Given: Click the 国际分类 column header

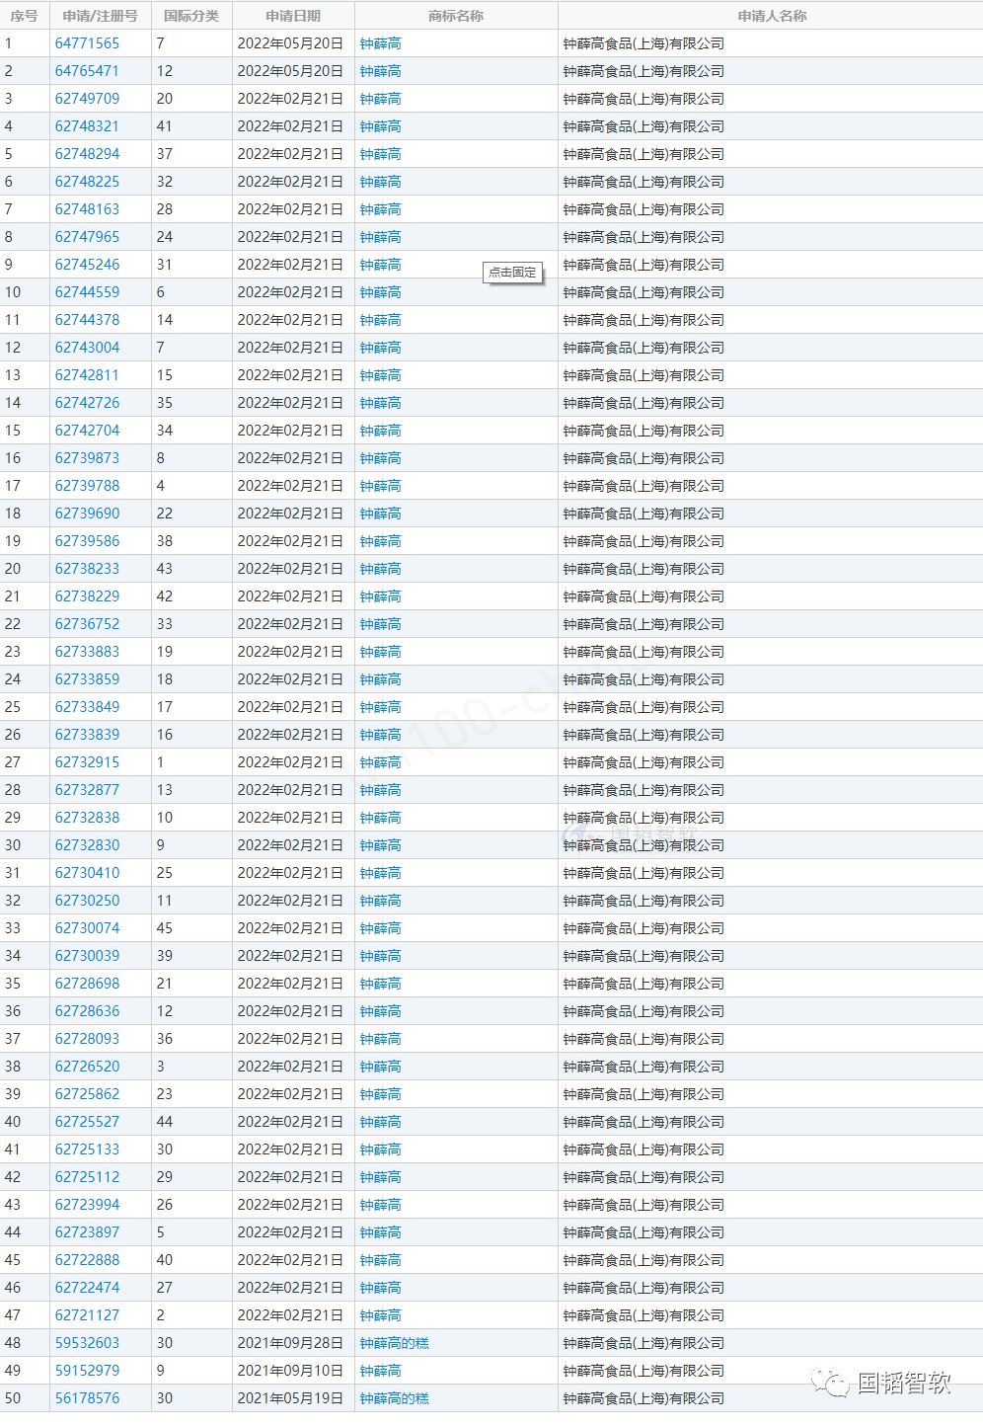Looking at the screenshot, I should [191, 16].
